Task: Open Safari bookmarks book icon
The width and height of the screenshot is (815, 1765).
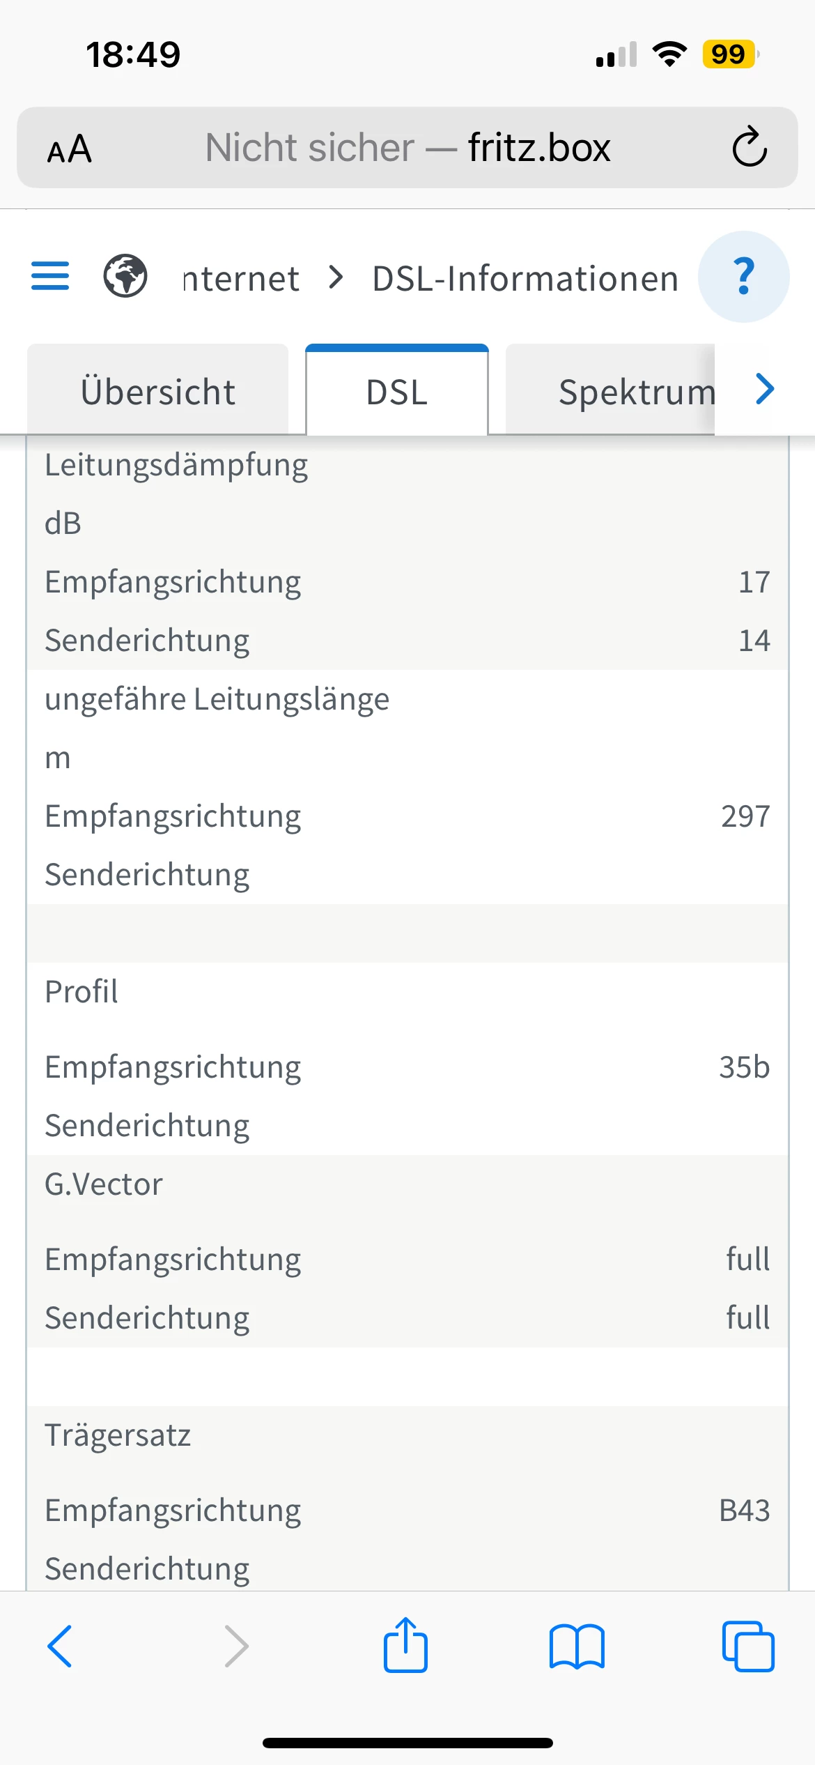Action: click(x=577, y=1646)
